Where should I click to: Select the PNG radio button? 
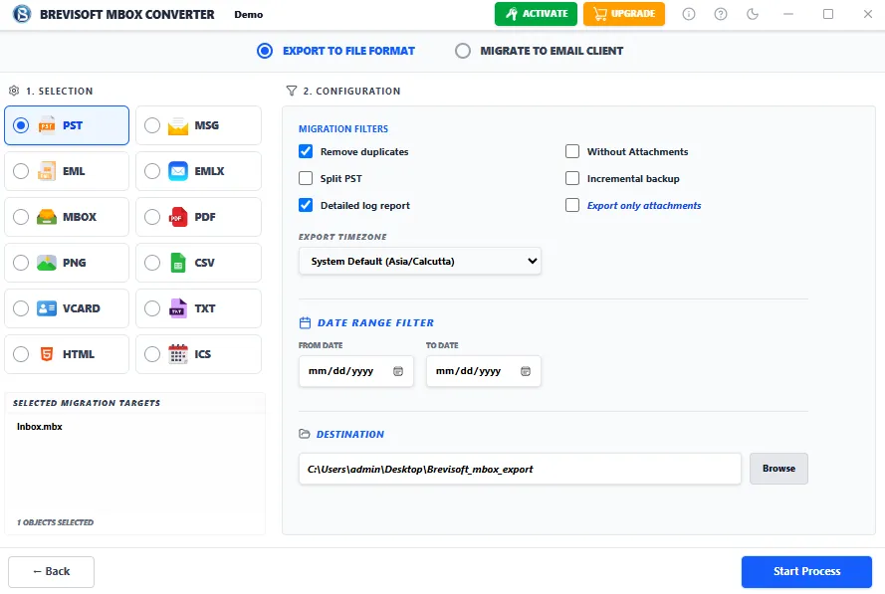[21, 263]
